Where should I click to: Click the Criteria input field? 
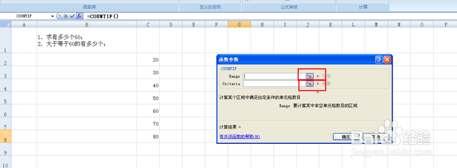click(274, 84)
